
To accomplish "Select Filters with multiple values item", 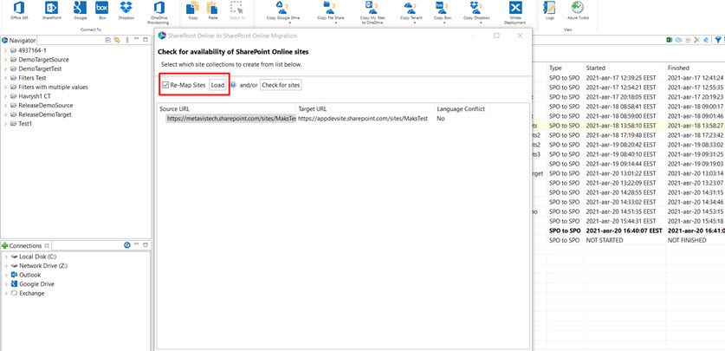I will point(53,87).
